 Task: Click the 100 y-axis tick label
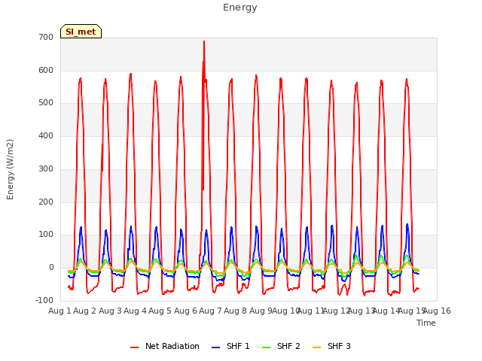click(46, 235)
